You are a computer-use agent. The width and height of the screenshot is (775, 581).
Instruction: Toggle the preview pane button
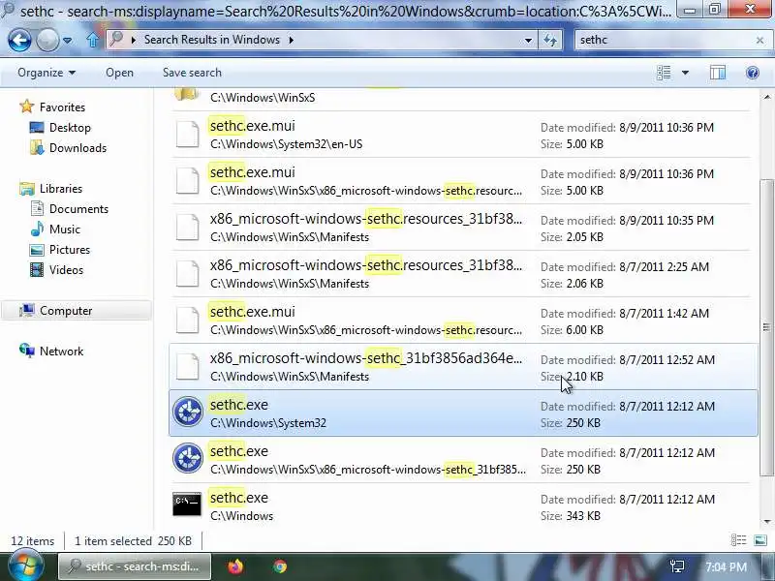click(717, 73)
